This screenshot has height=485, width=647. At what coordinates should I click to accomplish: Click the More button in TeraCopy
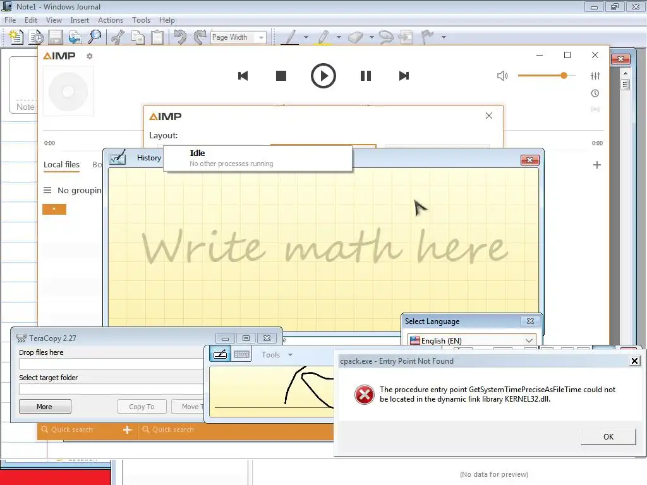[45, 407]
